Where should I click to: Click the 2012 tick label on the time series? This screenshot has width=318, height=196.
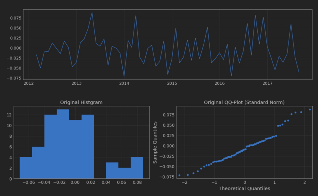(x=29, y=83)
